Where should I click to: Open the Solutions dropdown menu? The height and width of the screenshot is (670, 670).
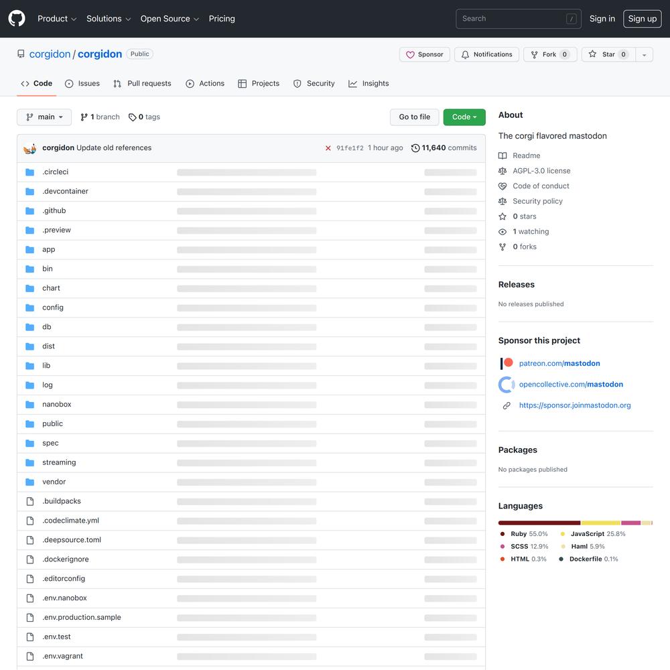(109, 19)
